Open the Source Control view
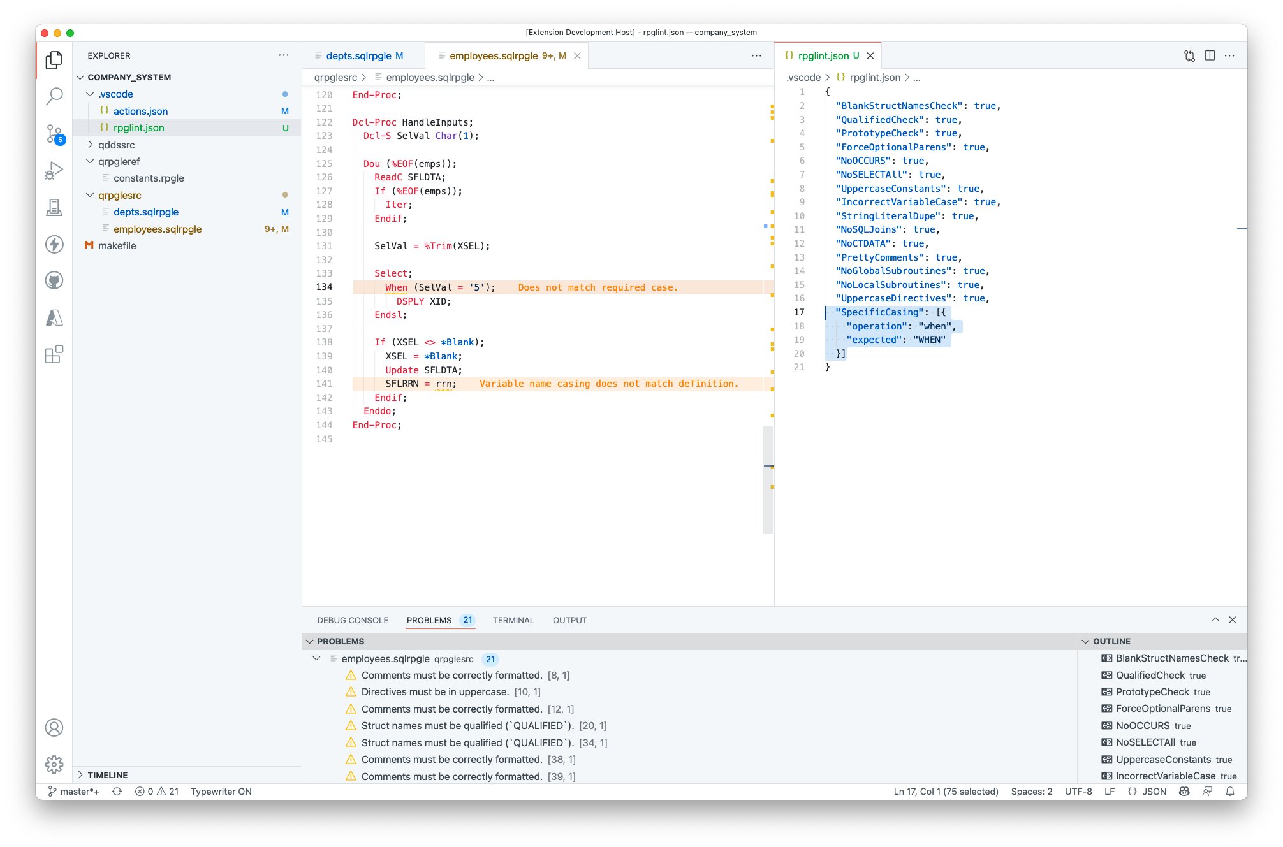The height and width of the screenshot is (847, 1283). [x=54, y=133]
